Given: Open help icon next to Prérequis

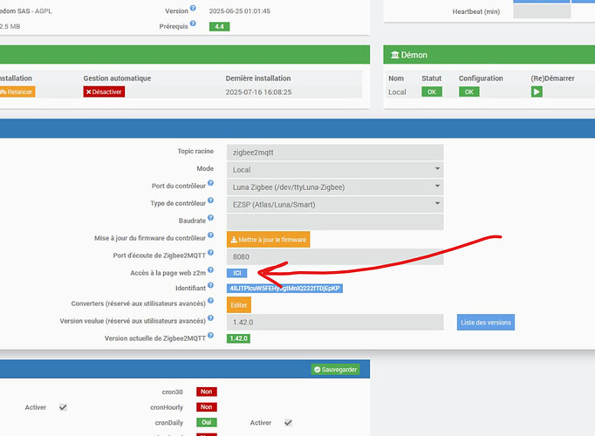Looking at the screenshot, I should pyautogui.click(x=193, y=24).
